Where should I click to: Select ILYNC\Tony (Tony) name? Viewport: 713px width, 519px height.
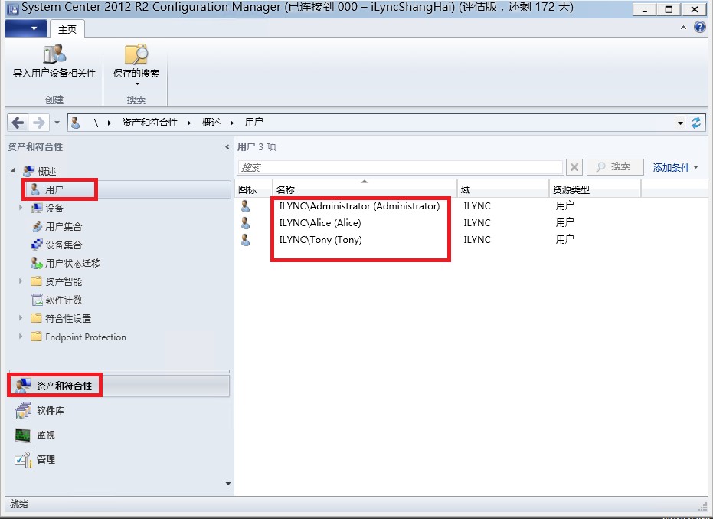(321, 240)
